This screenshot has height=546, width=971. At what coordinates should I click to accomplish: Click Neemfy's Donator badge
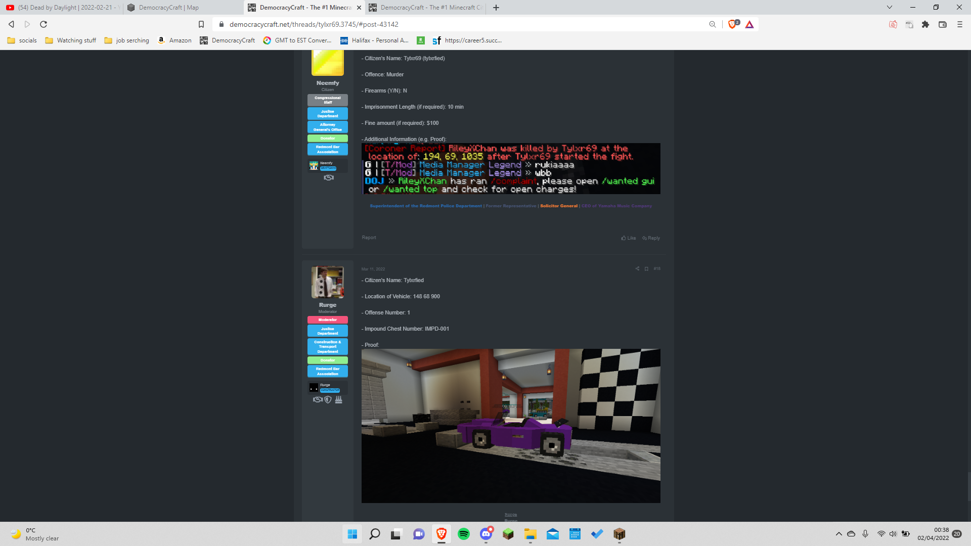click(x=328, y=138)
